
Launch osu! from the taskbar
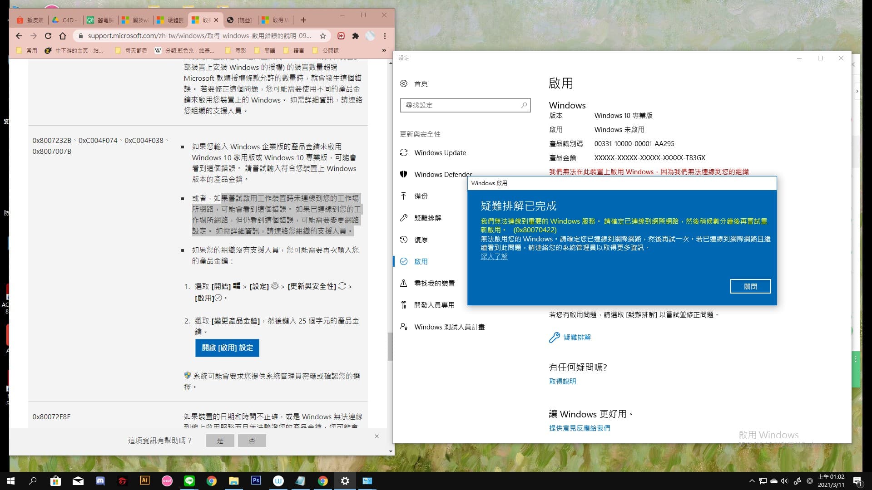(x=167, y=480)
